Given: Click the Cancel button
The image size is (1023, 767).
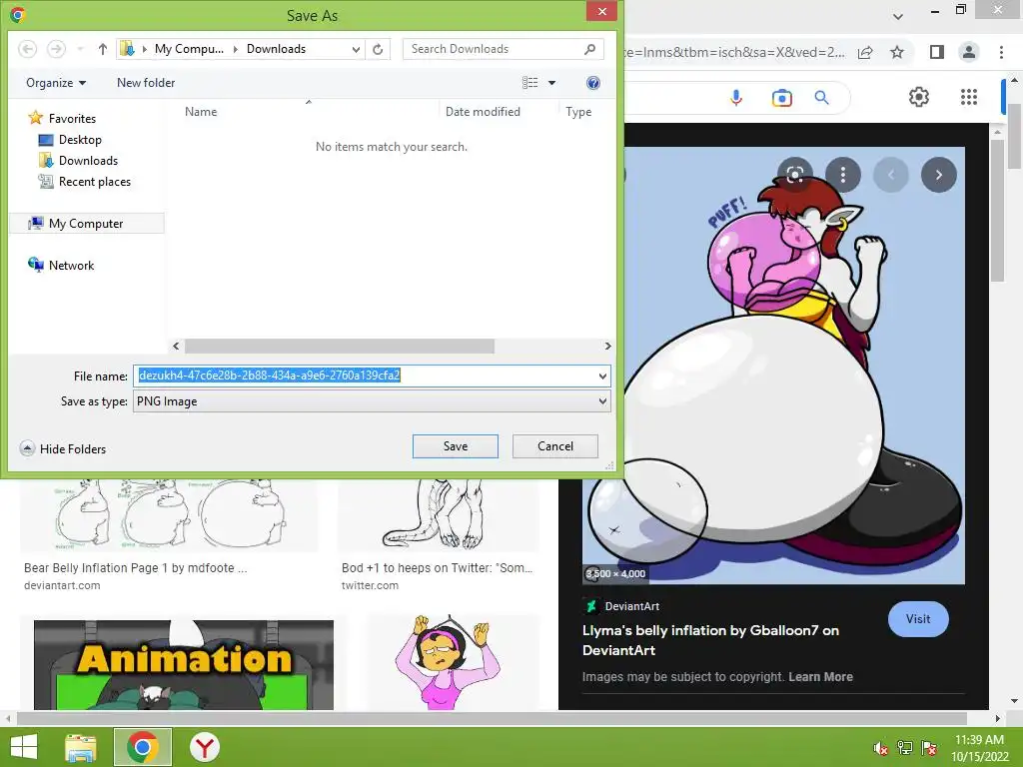Looking at the screenshot, I should [555, 446].
